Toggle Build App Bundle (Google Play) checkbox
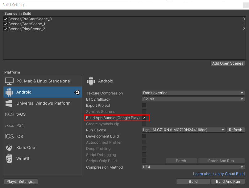 [x=144, y=118]
